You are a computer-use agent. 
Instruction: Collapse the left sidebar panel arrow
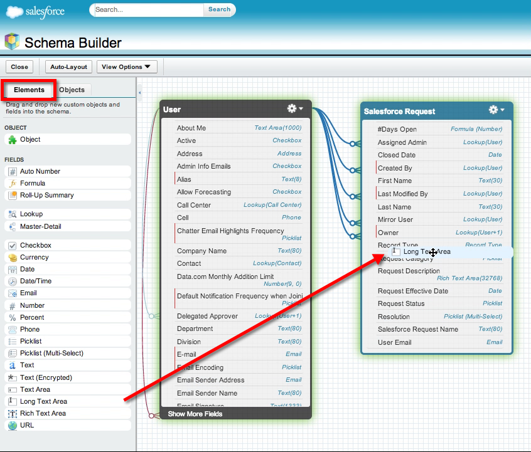139,92
